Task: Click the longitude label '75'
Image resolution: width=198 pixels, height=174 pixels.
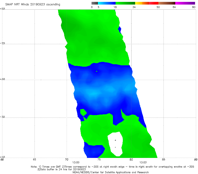Action: pos(99,160)
